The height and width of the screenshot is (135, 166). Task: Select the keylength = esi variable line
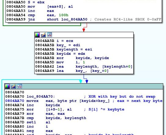point(64,49)
